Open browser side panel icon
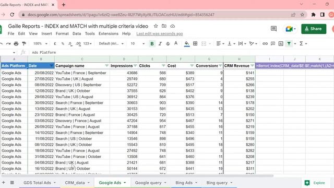 [323, 15]
